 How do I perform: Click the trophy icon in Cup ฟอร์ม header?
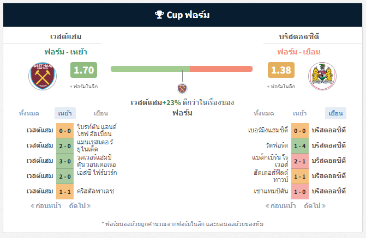coord(159,15)
